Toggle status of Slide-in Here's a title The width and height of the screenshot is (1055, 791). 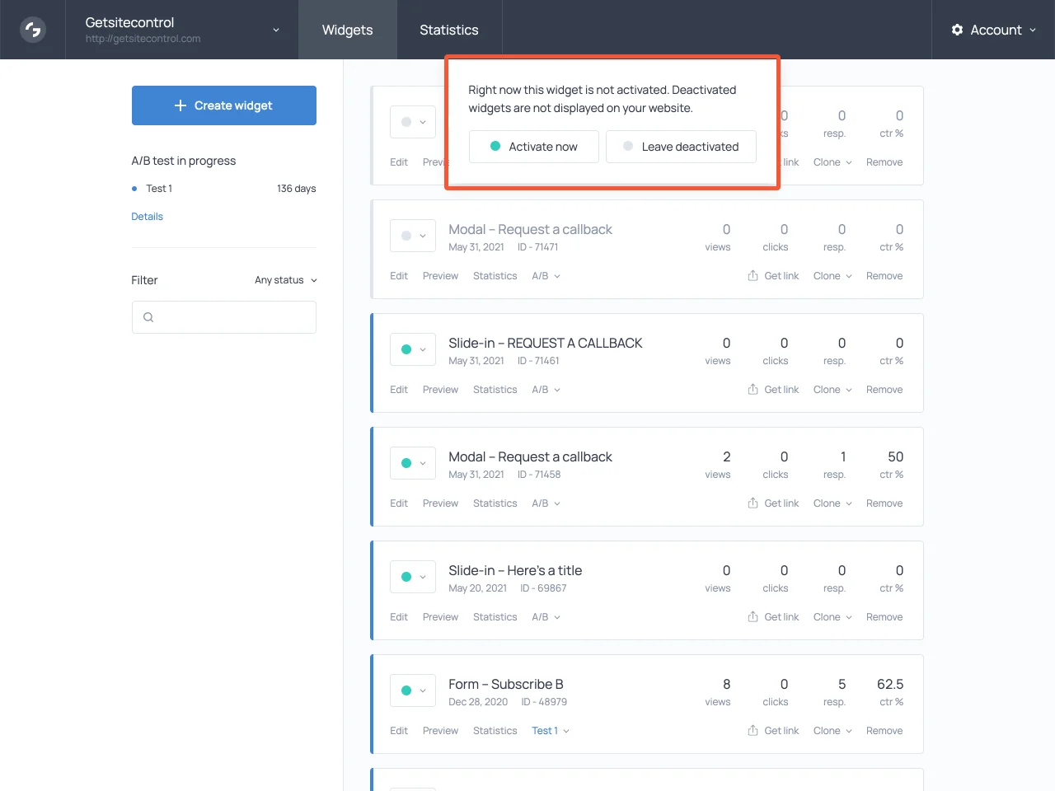click(413, 577)
